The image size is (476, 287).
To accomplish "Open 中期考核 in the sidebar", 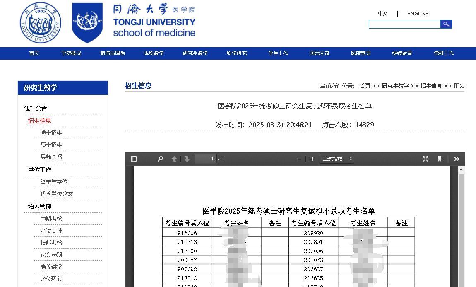I will click(x=51, y=219).
